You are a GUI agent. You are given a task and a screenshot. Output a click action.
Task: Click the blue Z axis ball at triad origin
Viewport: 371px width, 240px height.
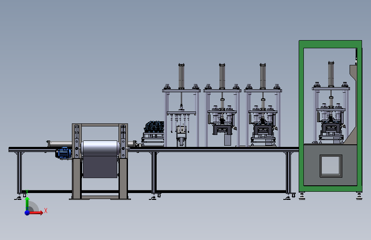pos(27,213)
